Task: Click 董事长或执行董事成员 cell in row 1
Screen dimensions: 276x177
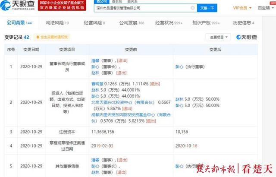Action: [x=67, y=67]
